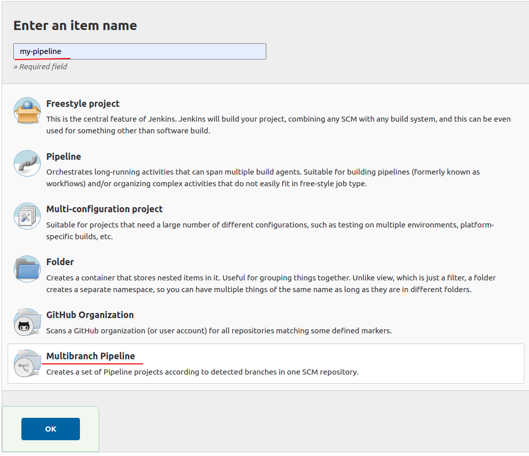The height and width of the screenshot is (456, 529).
Task: Click the Freestyle project description text
Action: (x=279, y=125)
